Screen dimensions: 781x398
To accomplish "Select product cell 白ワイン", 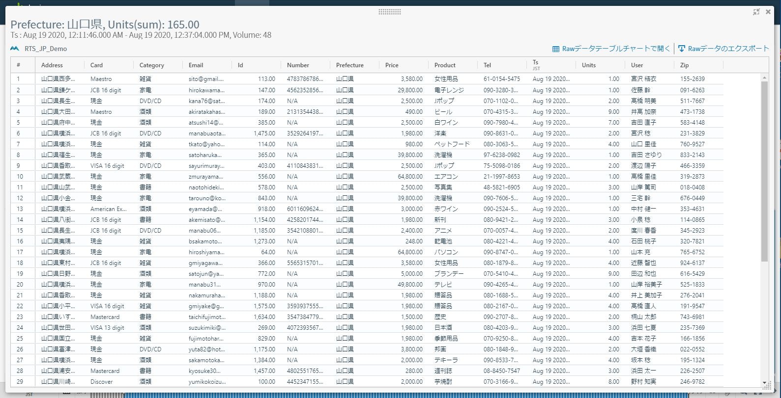I will coord(446,122).
